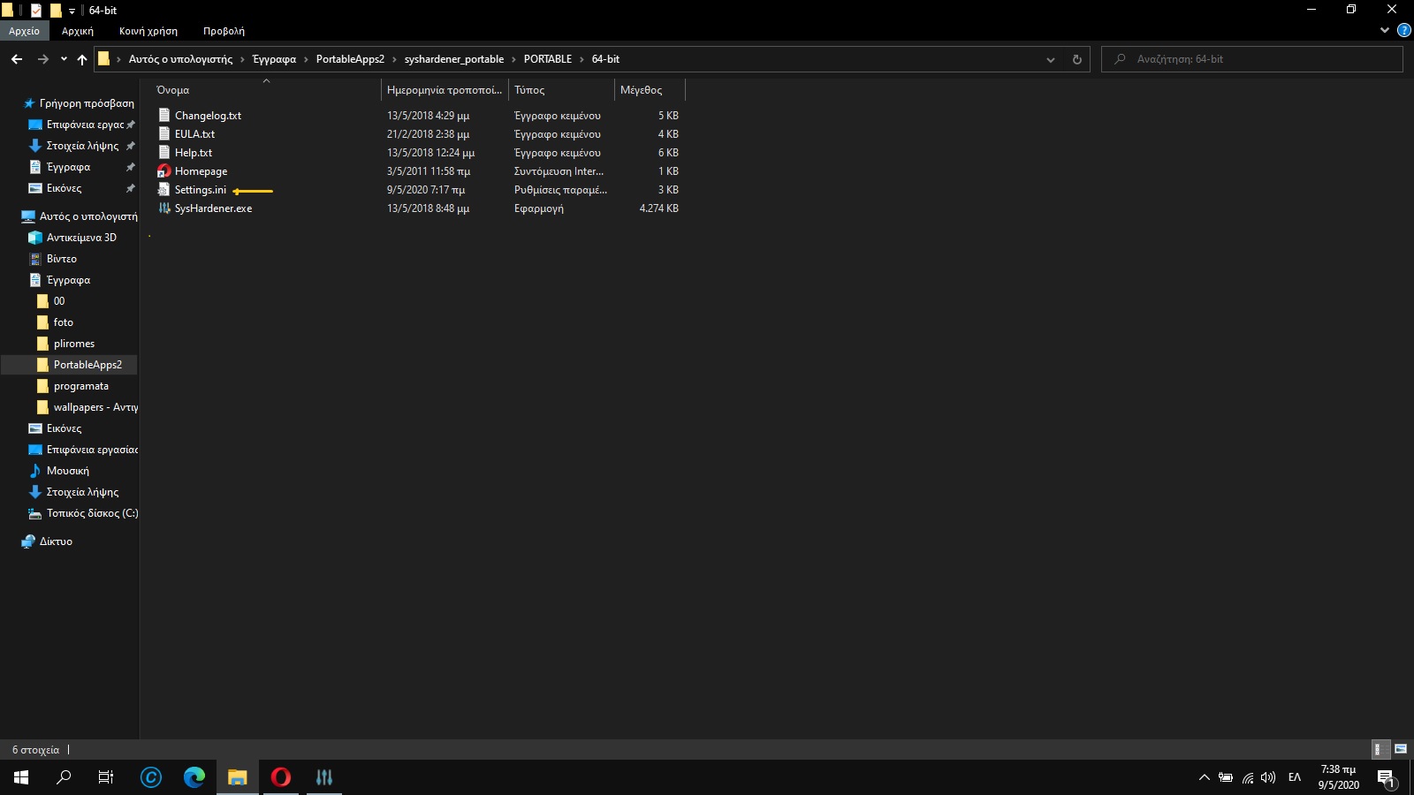
Task: Expand the address bar history dropdown
Action: (1051, 59)
